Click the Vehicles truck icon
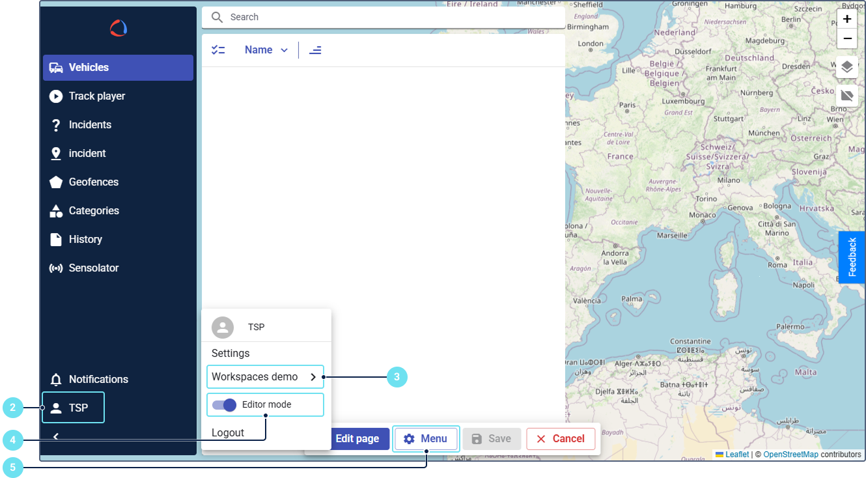 (56, 68)
